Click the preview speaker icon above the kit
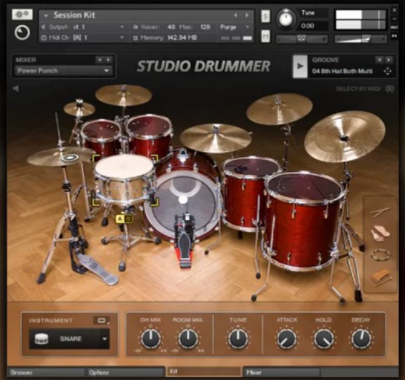This screenshot has width=405, height=380. pyautogui.click(x=16, y=89)
